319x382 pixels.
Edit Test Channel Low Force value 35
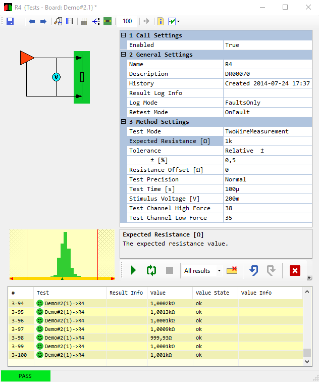[268, 218]
